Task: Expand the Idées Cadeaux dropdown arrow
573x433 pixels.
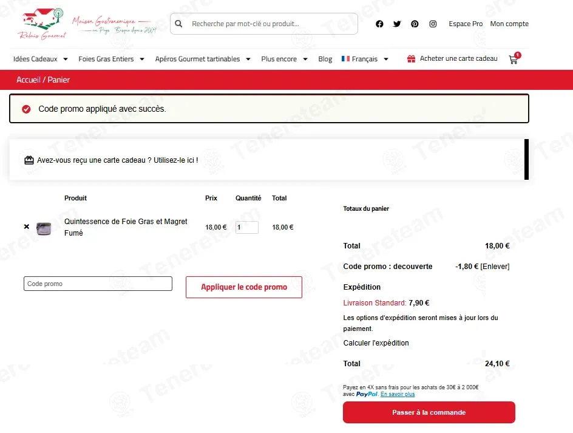Action: pyautogui.click(x=66, y=59)
